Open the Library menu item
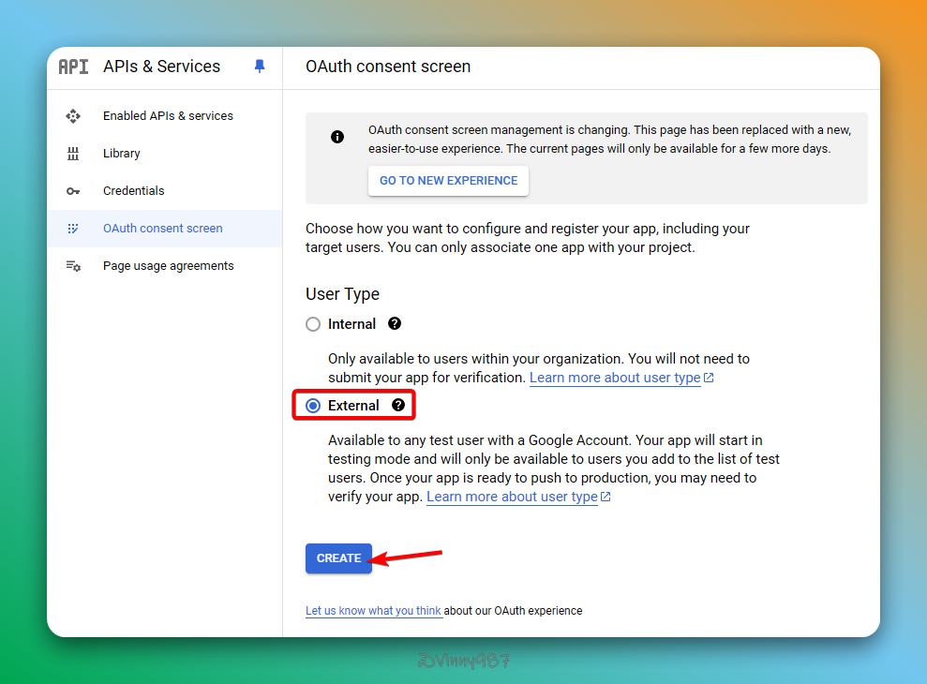This screenshot has width=927, height=684. tap(122, 154)
